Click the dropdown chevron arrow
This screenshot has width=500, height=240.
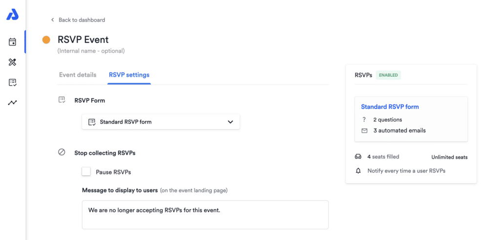[x=230, y=122]
